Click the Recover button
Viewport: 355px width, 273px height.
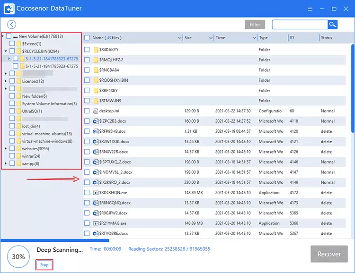[x=329, y=254]
